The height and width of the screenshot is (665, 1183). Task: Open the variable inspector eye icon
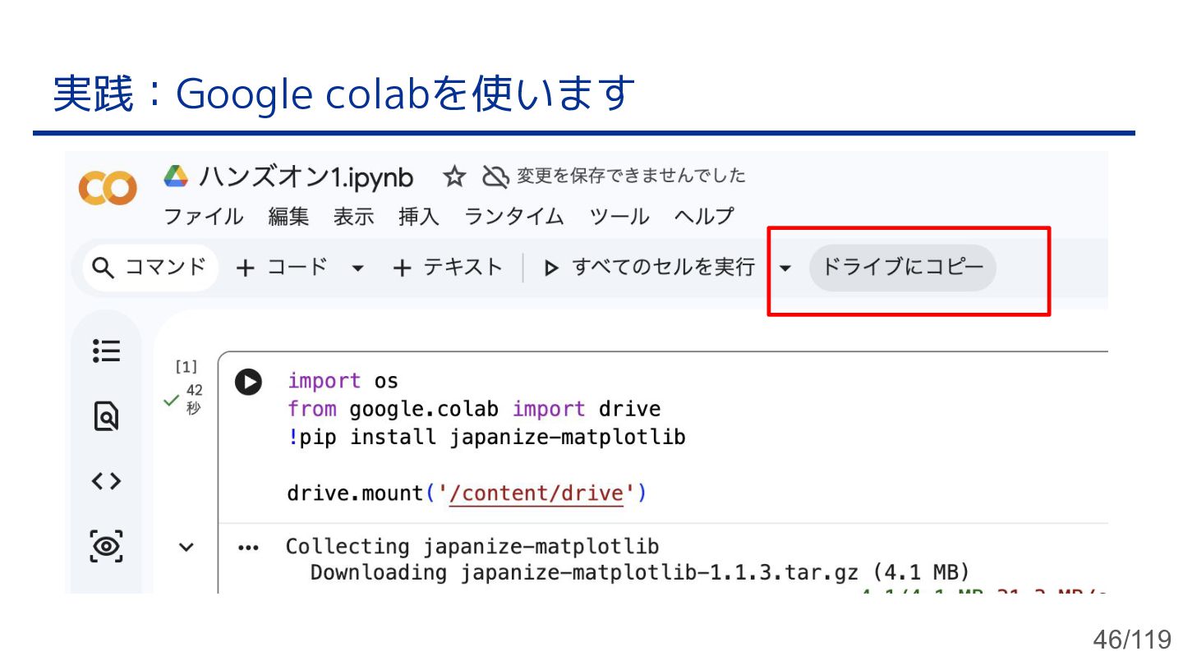click(107, 545)
